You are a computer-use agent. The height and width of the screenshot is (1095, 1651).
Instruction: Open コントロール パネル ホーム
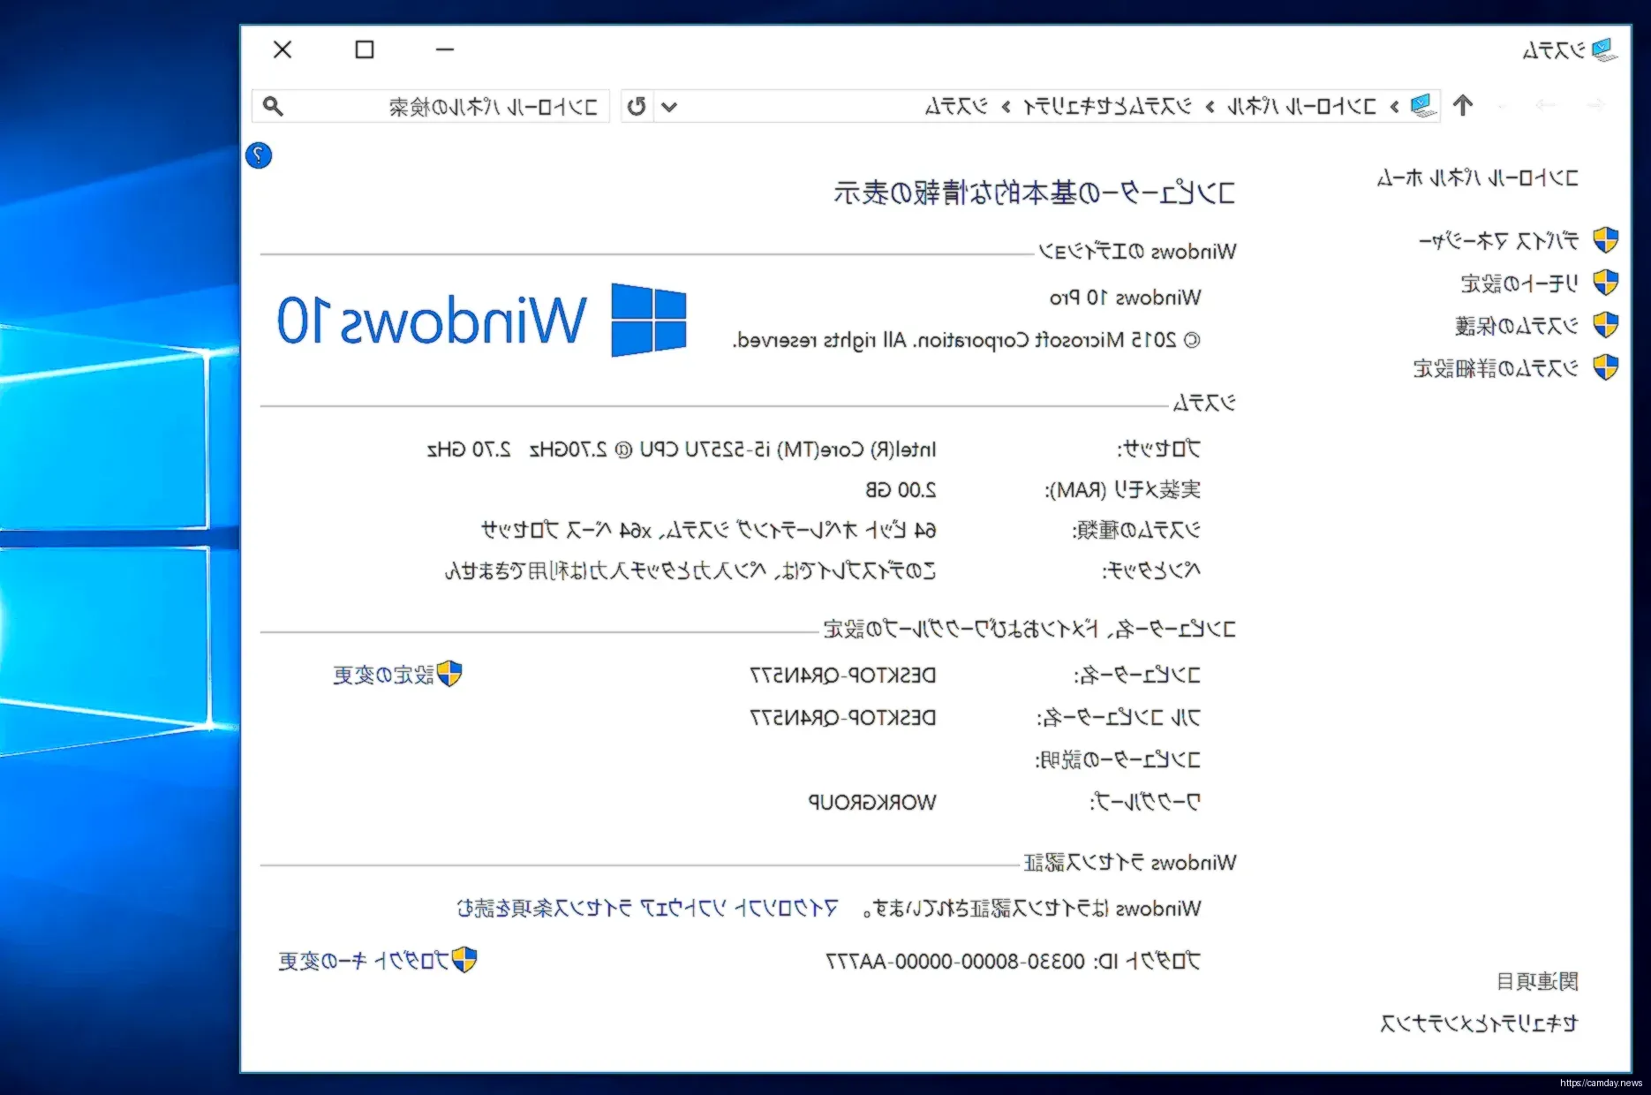point(1478,178)
